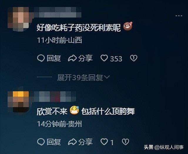Screen dimensions: 188x154
Task: Open the first commenter's pixelated avatar
Action: [18, 19]
